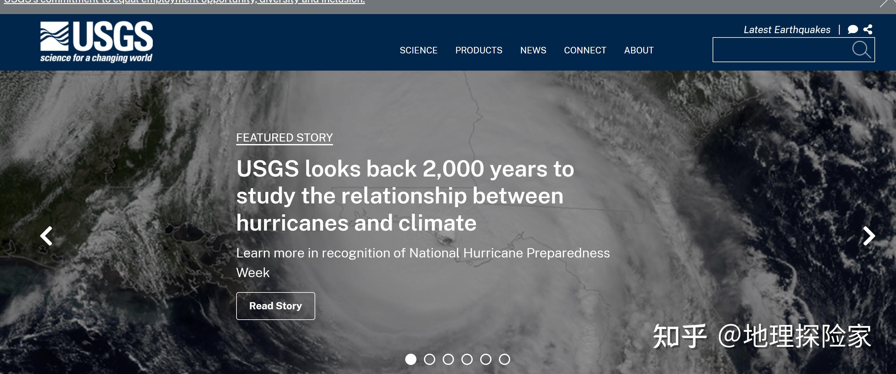Image resolution: width=896 pixels, height=374 pixels.
Task: Expand the ABOUT menu
Action: click(x=639, y=50)
